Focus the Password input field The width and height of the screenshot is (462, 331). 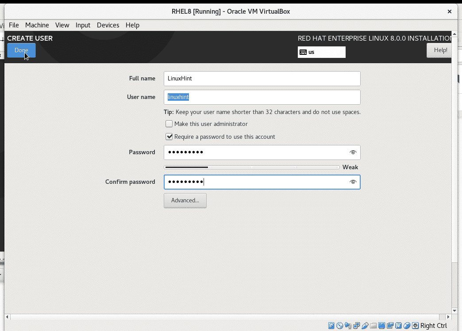[x=262, y=152]
